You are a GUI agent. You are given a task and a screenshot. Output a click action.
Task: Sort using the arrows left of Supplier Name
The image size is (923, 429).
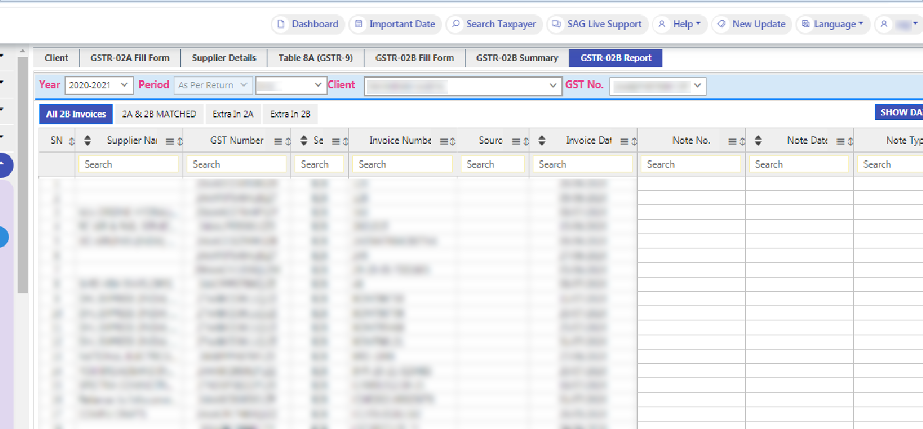(x=87, y=141)
